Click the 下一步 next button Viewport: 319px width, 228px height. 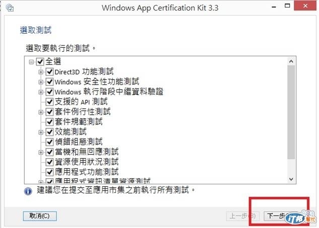tap(280, 216)
